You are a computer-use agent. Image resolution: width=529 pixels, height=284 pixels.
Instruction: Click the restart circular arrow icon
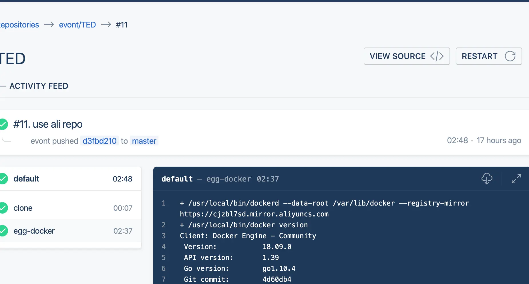click(510, 56)
